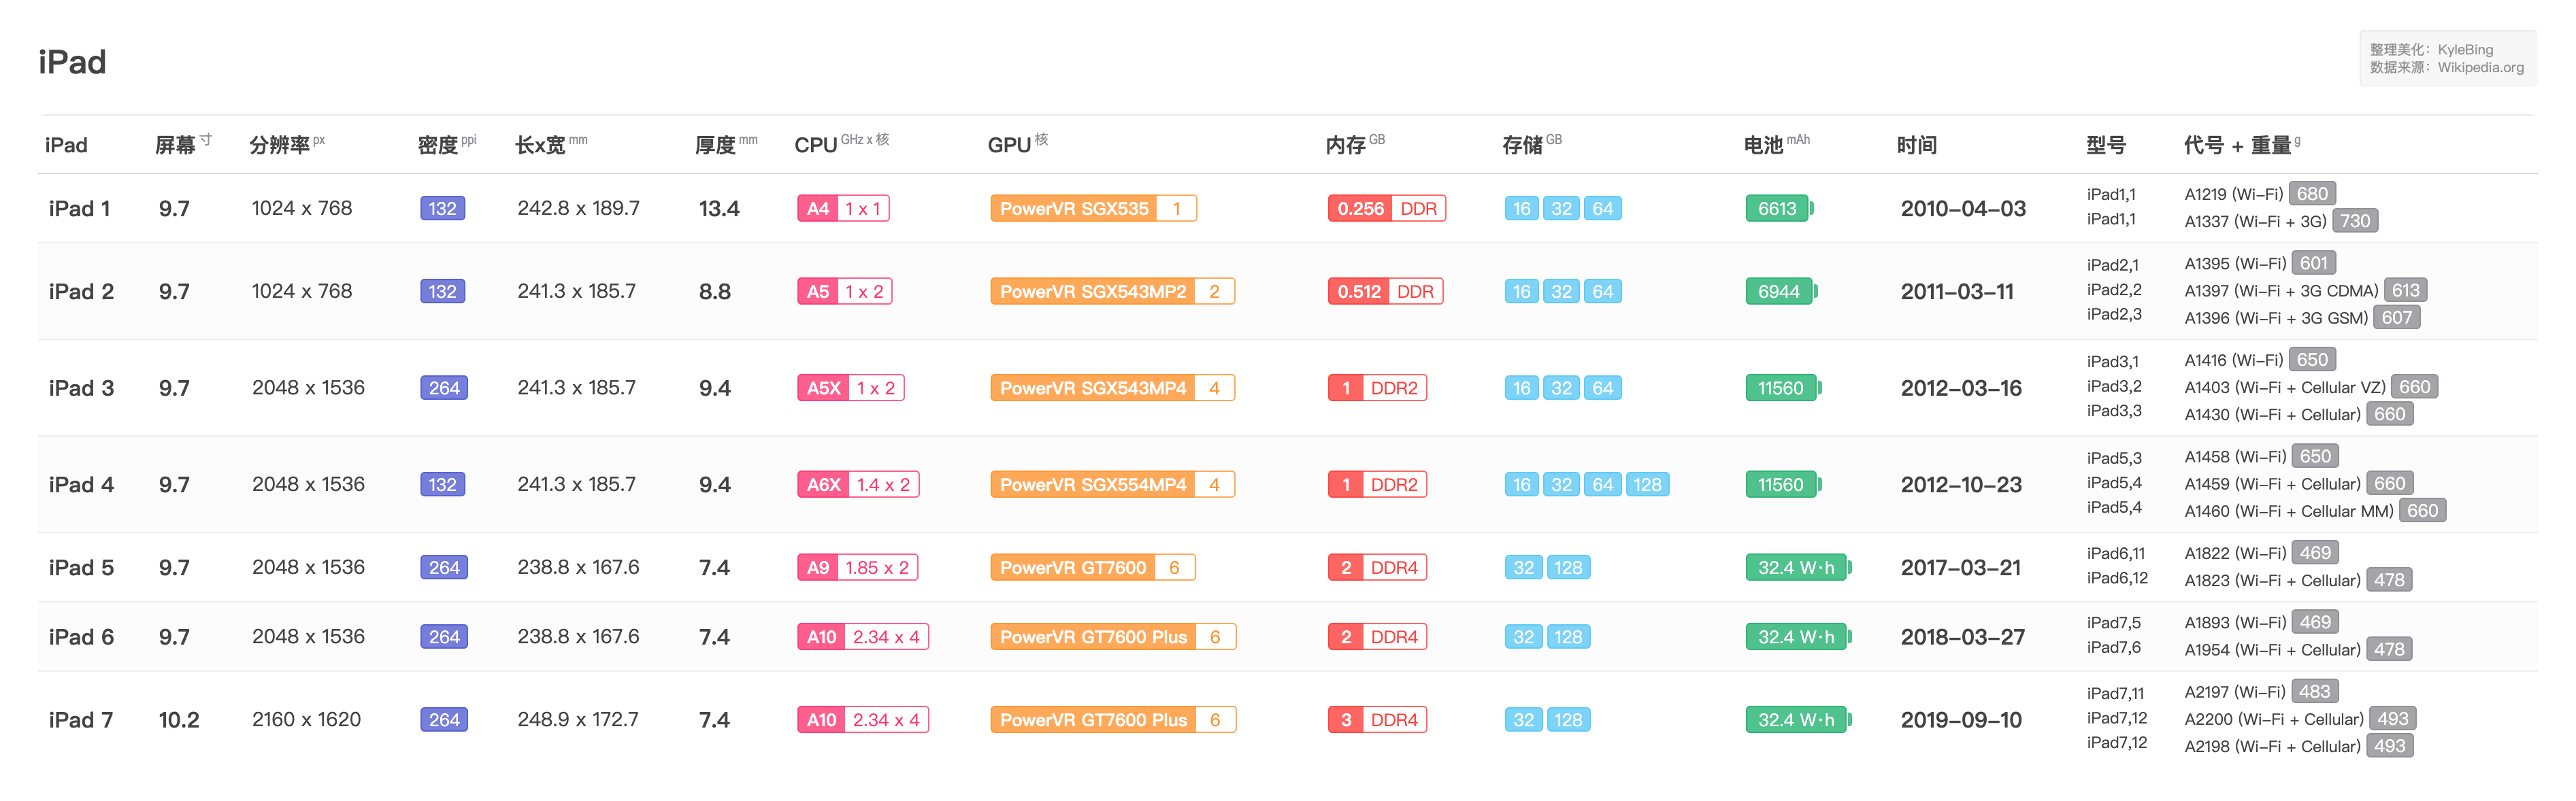Select the iPad 7 row name
This screenshot has height=801, width=2576.
tap(81, 720)
